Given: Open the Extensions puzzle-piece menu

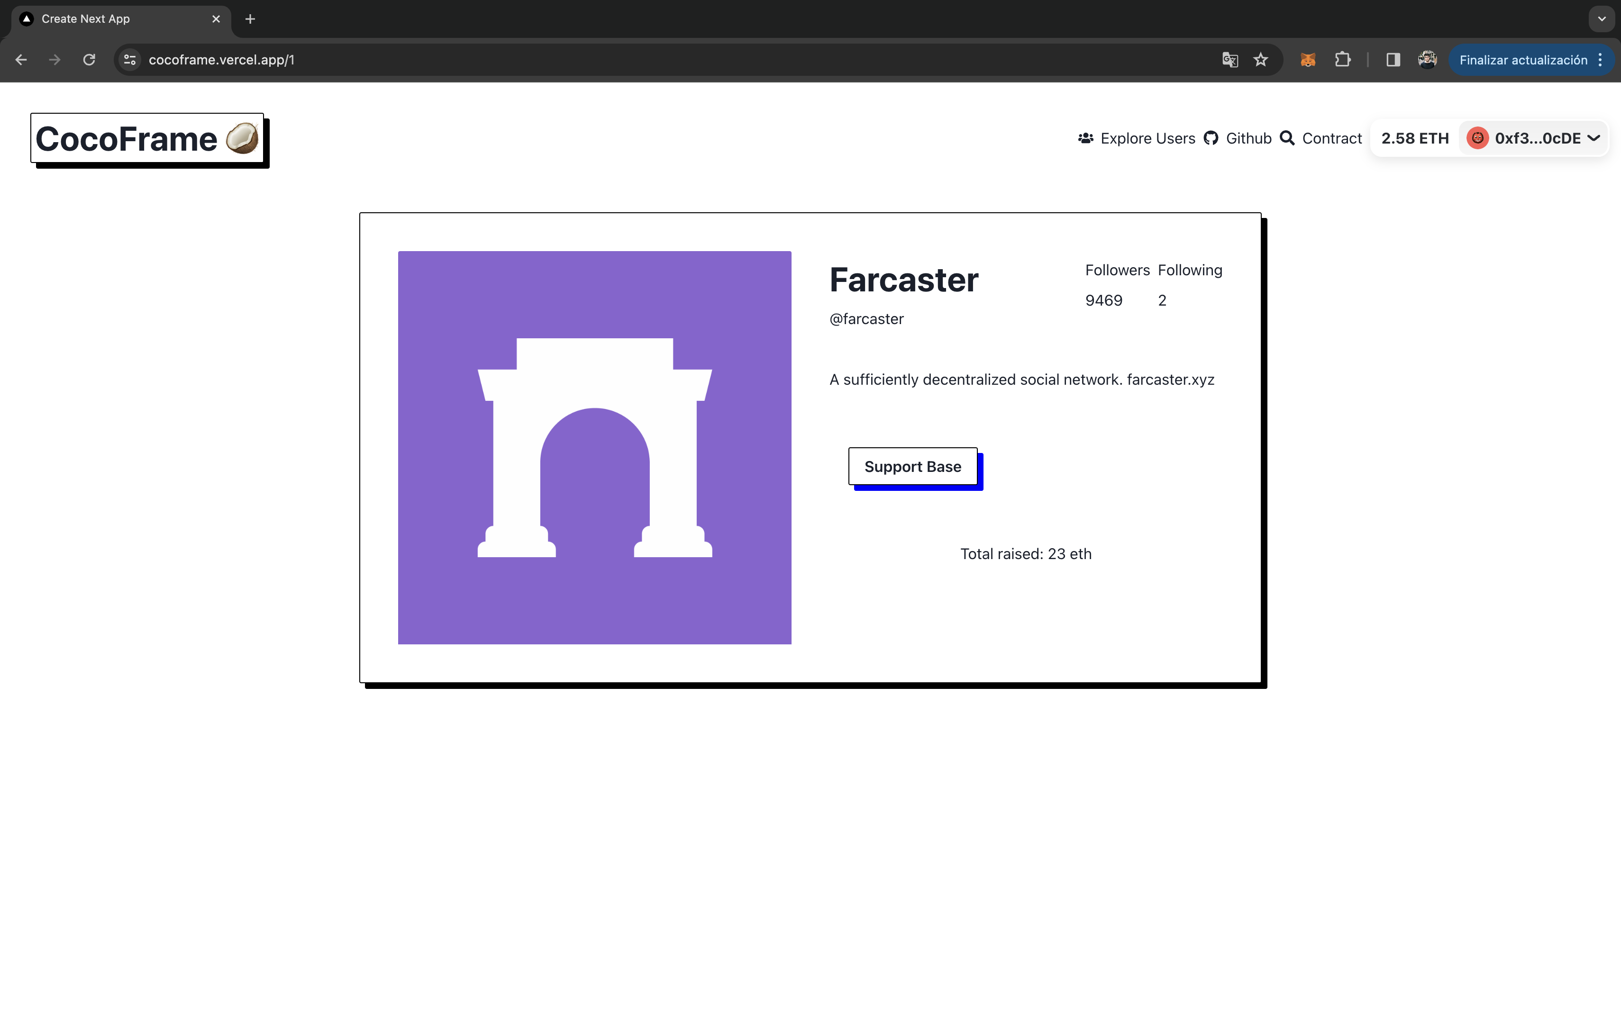Looking at the screenshot, I should 1343,60.
